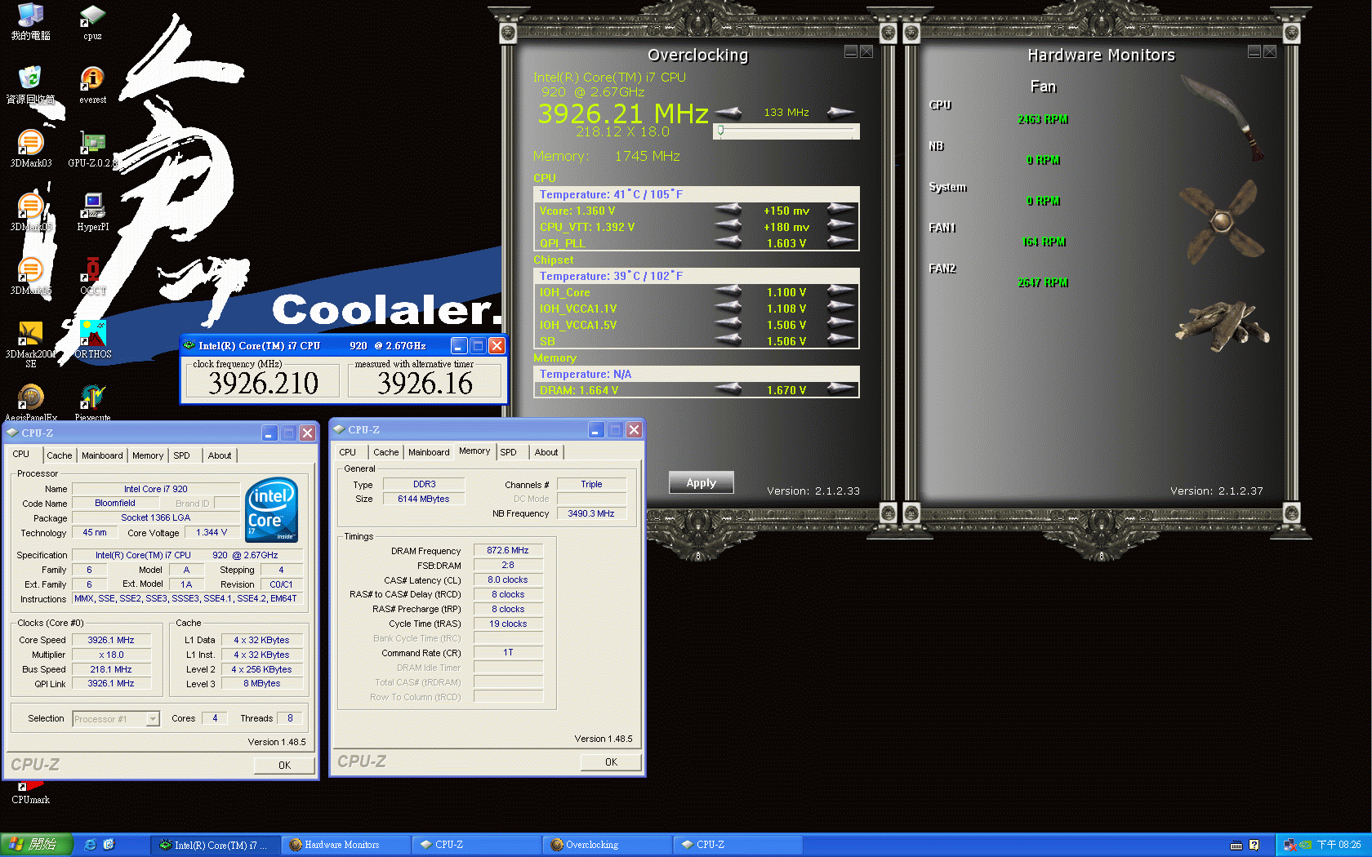The height and width of the screenshot is (857, 1372).
Task: Increase the IOH_Core voltage
Action: click(x=840, y=292)
